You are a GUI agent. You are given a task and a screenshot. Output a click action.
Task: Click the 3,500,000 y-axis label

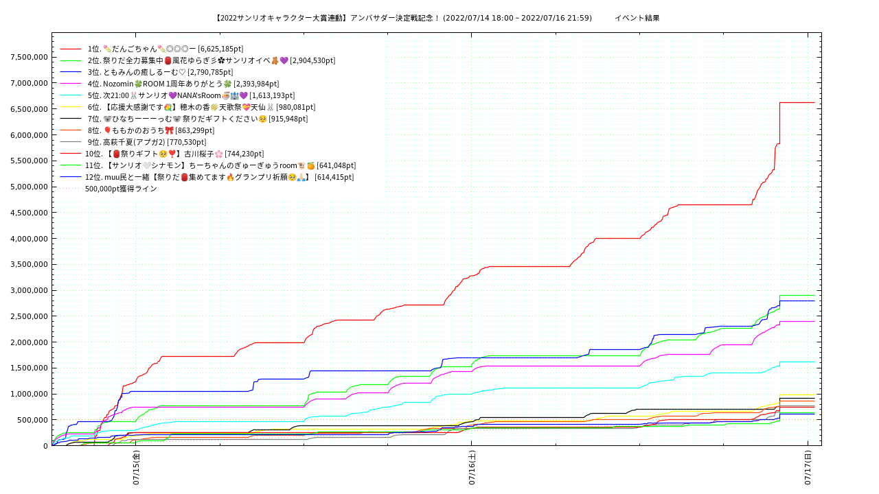(29, 264)
